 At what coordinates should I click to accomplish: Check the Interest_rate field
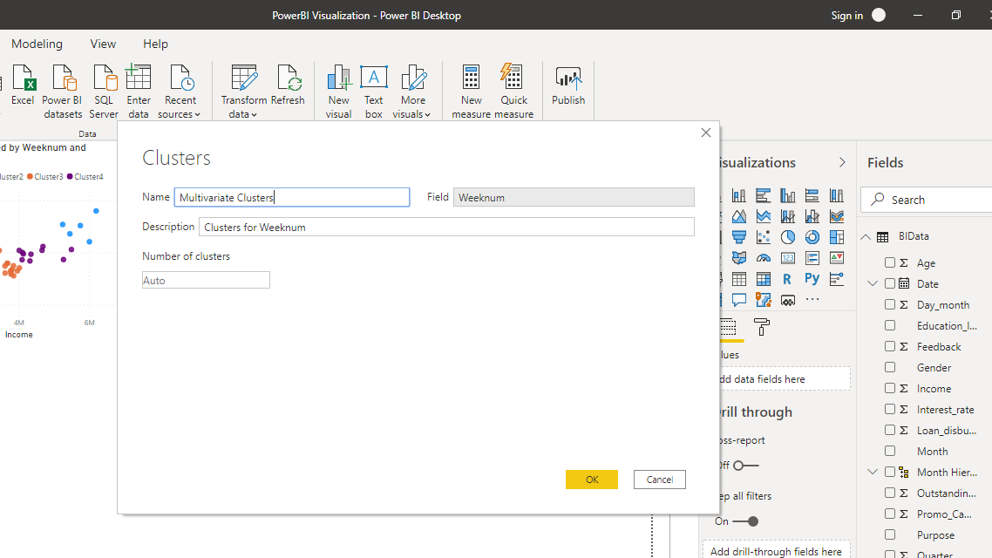[x=890, y=409]
